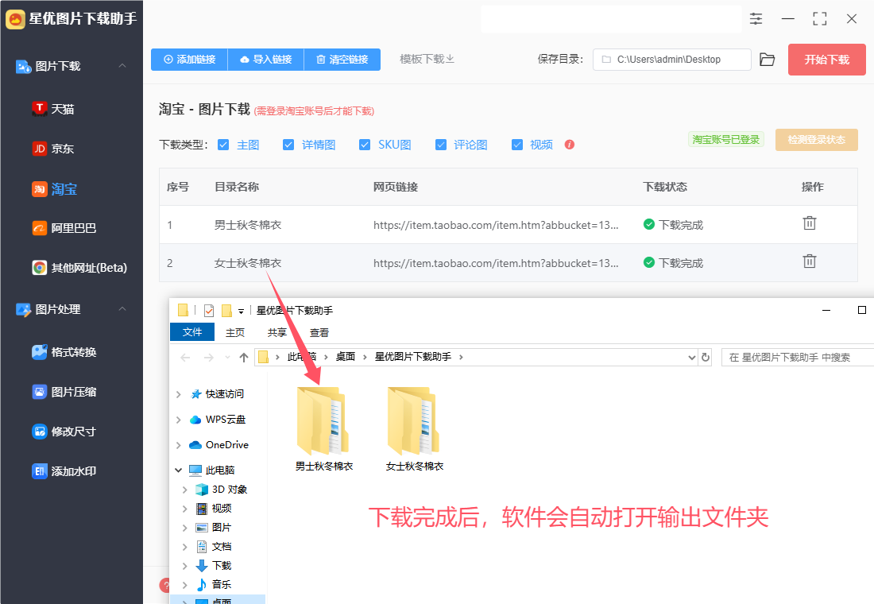Expand 快速访问 in Explorer tree
This screenshot has width=874, height=604.
click(178, 394)
